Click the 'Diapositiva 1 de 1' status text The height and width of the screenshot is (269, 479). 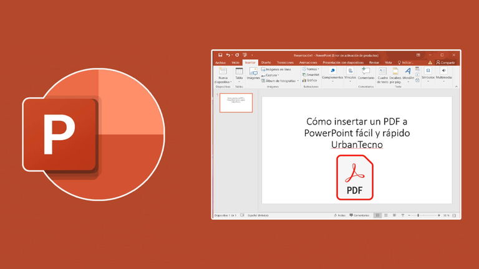pyautogui.click(x=225, y=215)
